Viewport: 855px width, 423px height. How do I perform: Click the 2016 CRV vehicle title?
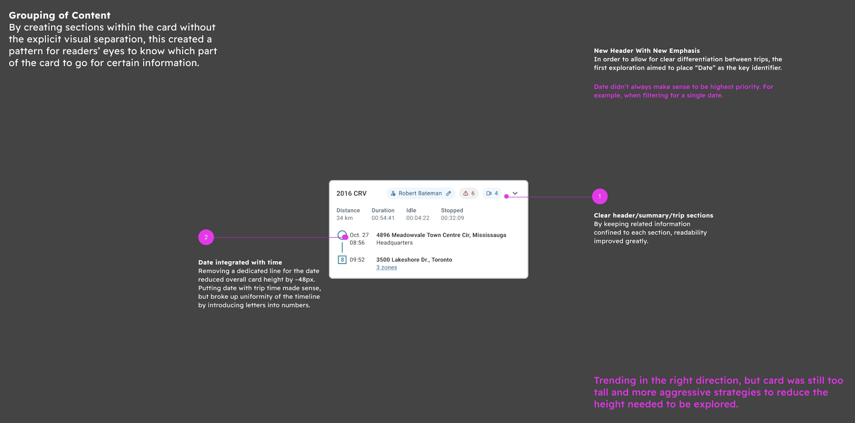(351, 193)
